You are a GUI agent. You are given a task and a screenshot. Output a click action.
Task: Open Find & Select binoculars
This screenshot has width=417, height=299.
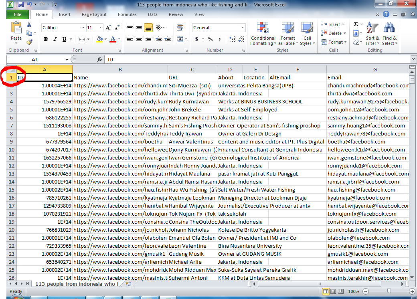(390, 34)
